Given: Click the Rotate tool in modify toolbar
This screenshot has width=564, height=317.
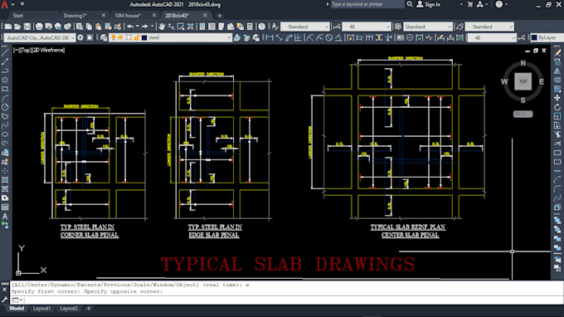Looking at the screenshot, I should pos(557,107).
